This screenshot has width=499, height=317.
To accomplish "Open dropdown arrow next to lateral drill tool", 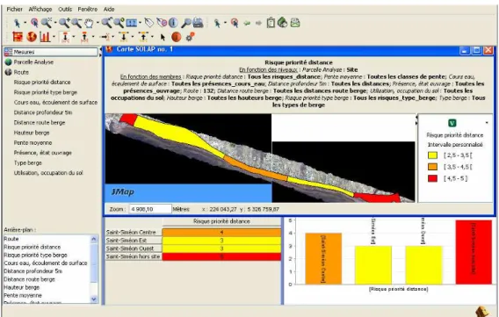I will click(x=113, y=37).
